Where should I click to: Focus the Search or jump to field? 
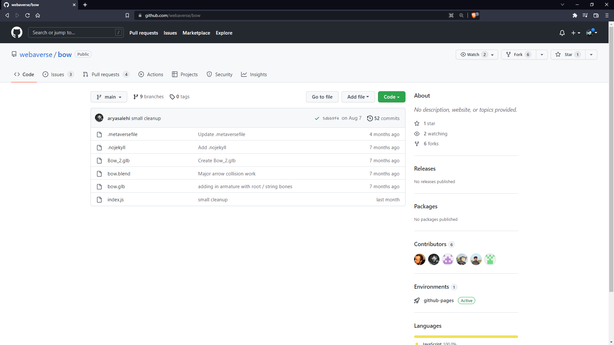pyautogui.click(x=76, y=33)
